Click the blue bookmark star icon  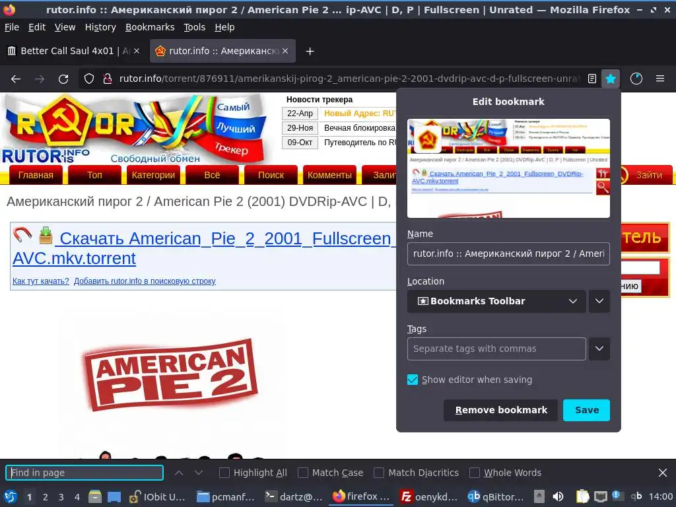[x=611, y=79]
